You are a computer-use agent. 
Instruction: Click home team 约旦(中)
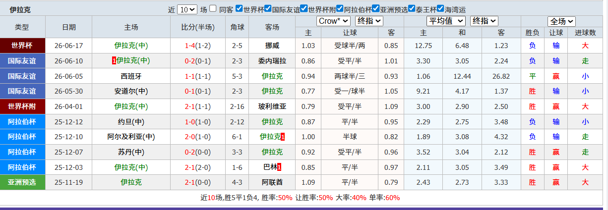(x=131, y=122)
